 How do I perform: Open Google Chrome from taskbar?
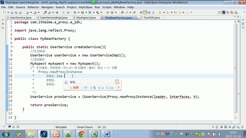[x=81, y=134]
